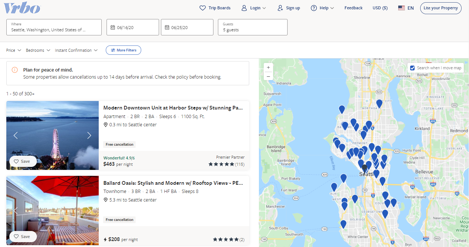Click Wonderful! 4.9/5 rating text
Image resolution: width=469 pixels, height=247 pixels.
pyautogui.click(x=119, y=158)
